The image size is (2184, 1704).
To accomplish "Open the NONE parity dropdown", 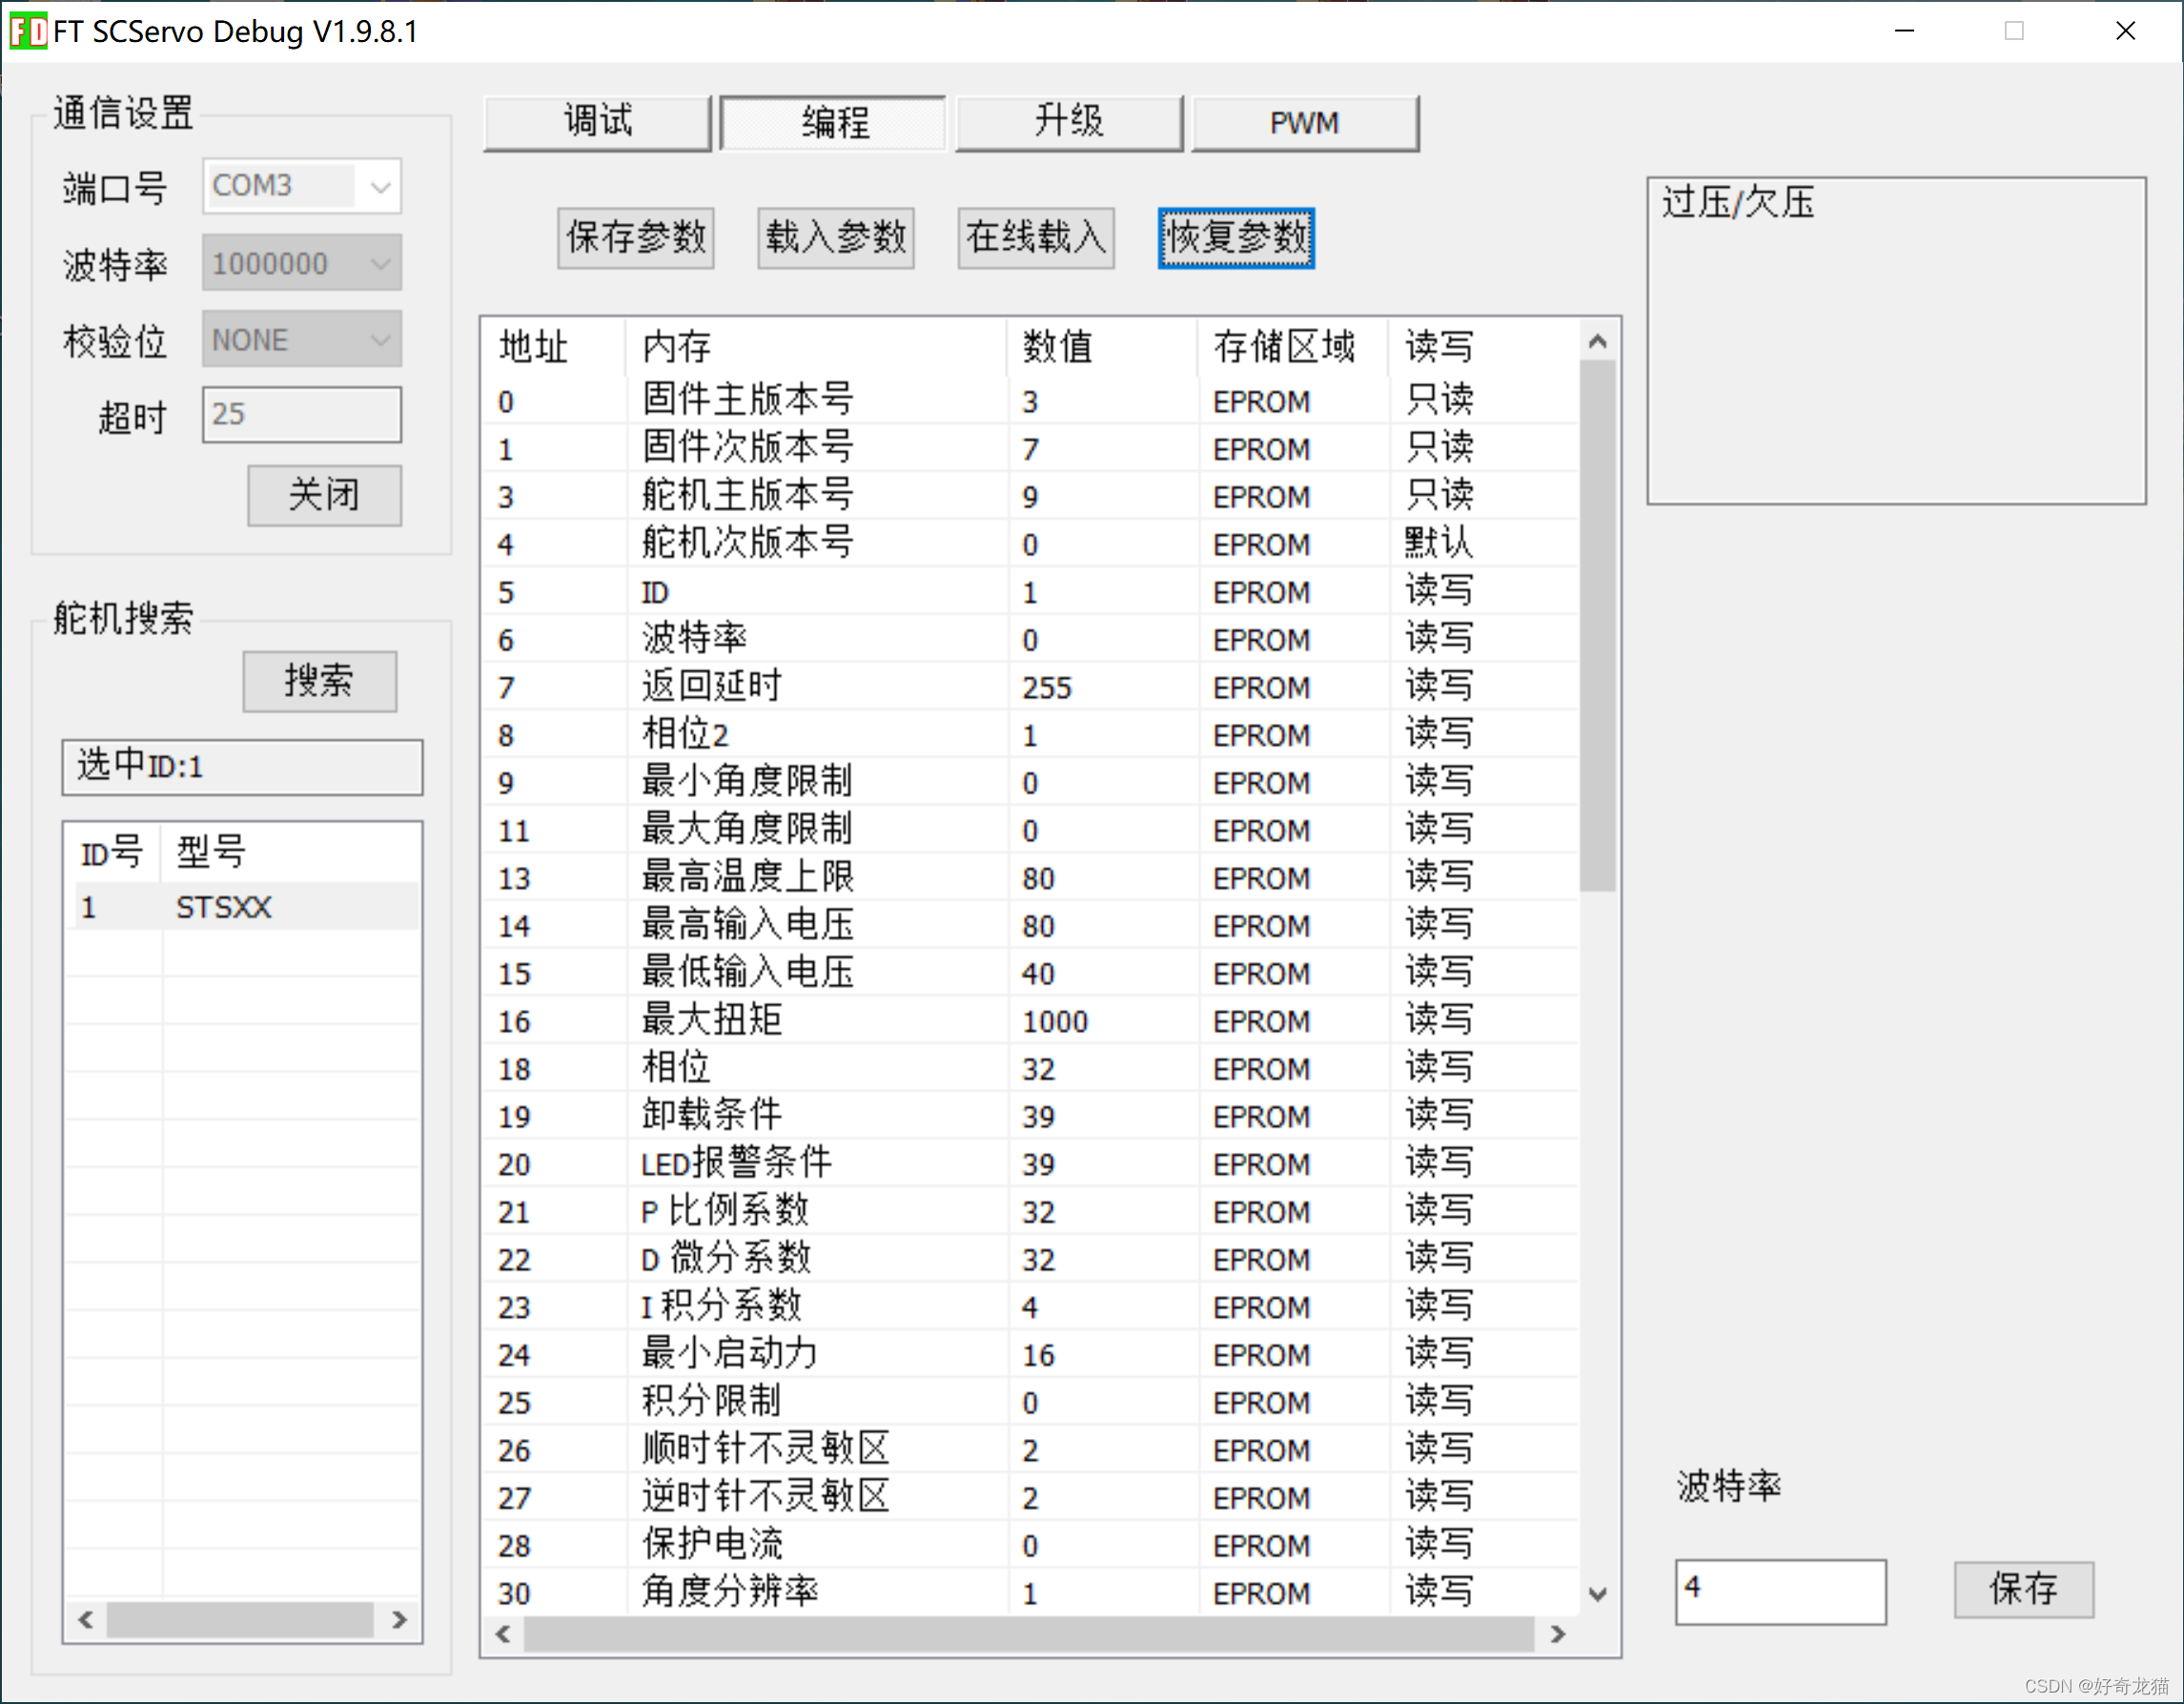I will (x=379, y=340).
